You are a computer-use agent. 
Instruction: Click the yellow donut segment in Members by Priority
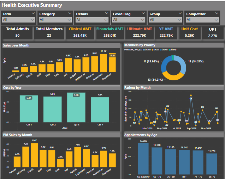click(173, 76)
